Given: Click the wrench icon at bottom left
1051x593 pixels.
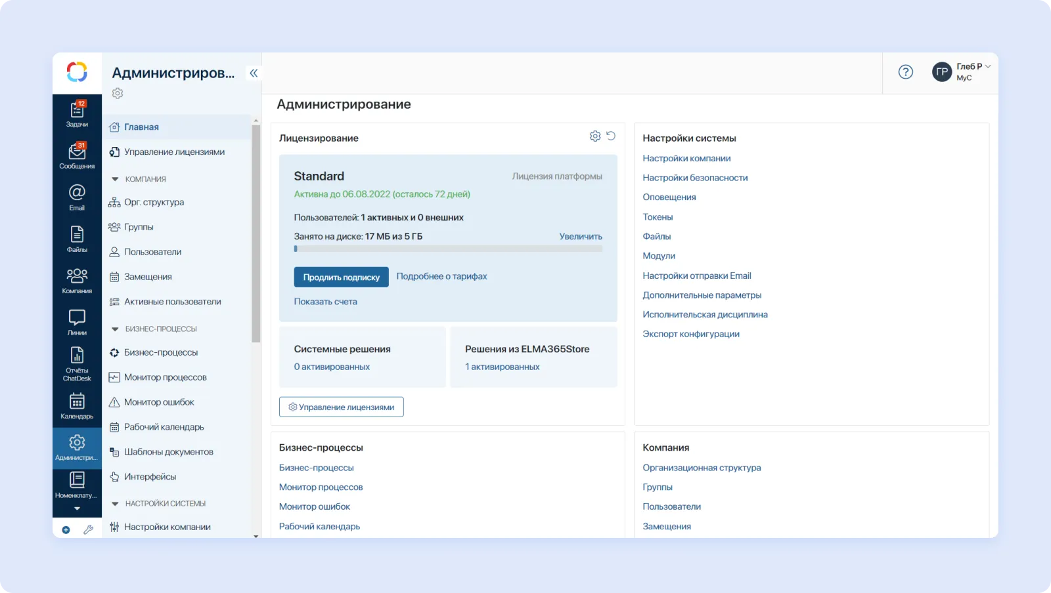Looking at the screenshot, I should coord(88,530).
